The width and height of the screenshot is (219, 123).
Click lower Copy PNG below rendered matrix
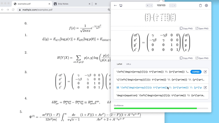click(186, 58)
